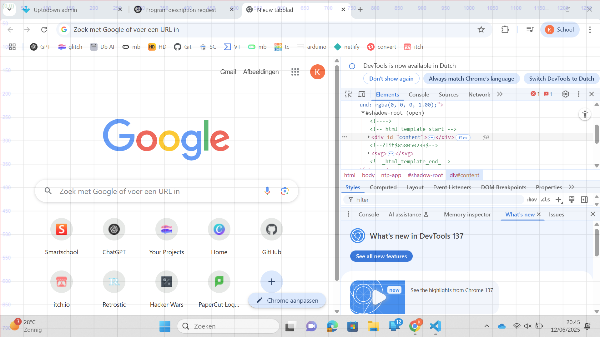Show more DevTools panels with the chevron
Screen dimensions: 600x337
(x=500, y=94)
